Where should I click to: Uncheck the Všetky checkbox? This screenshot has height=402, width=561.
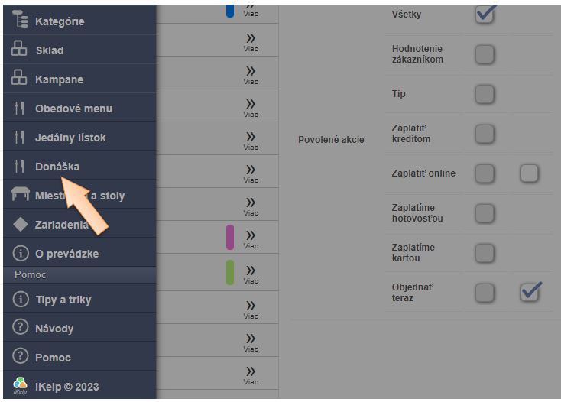click(x=485, y=14)
